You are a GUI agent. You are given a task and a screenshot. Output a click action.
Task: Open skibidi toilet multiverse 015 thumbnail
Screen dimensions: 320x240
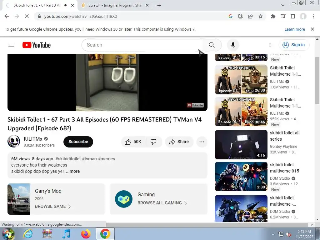tap(241, 177)
